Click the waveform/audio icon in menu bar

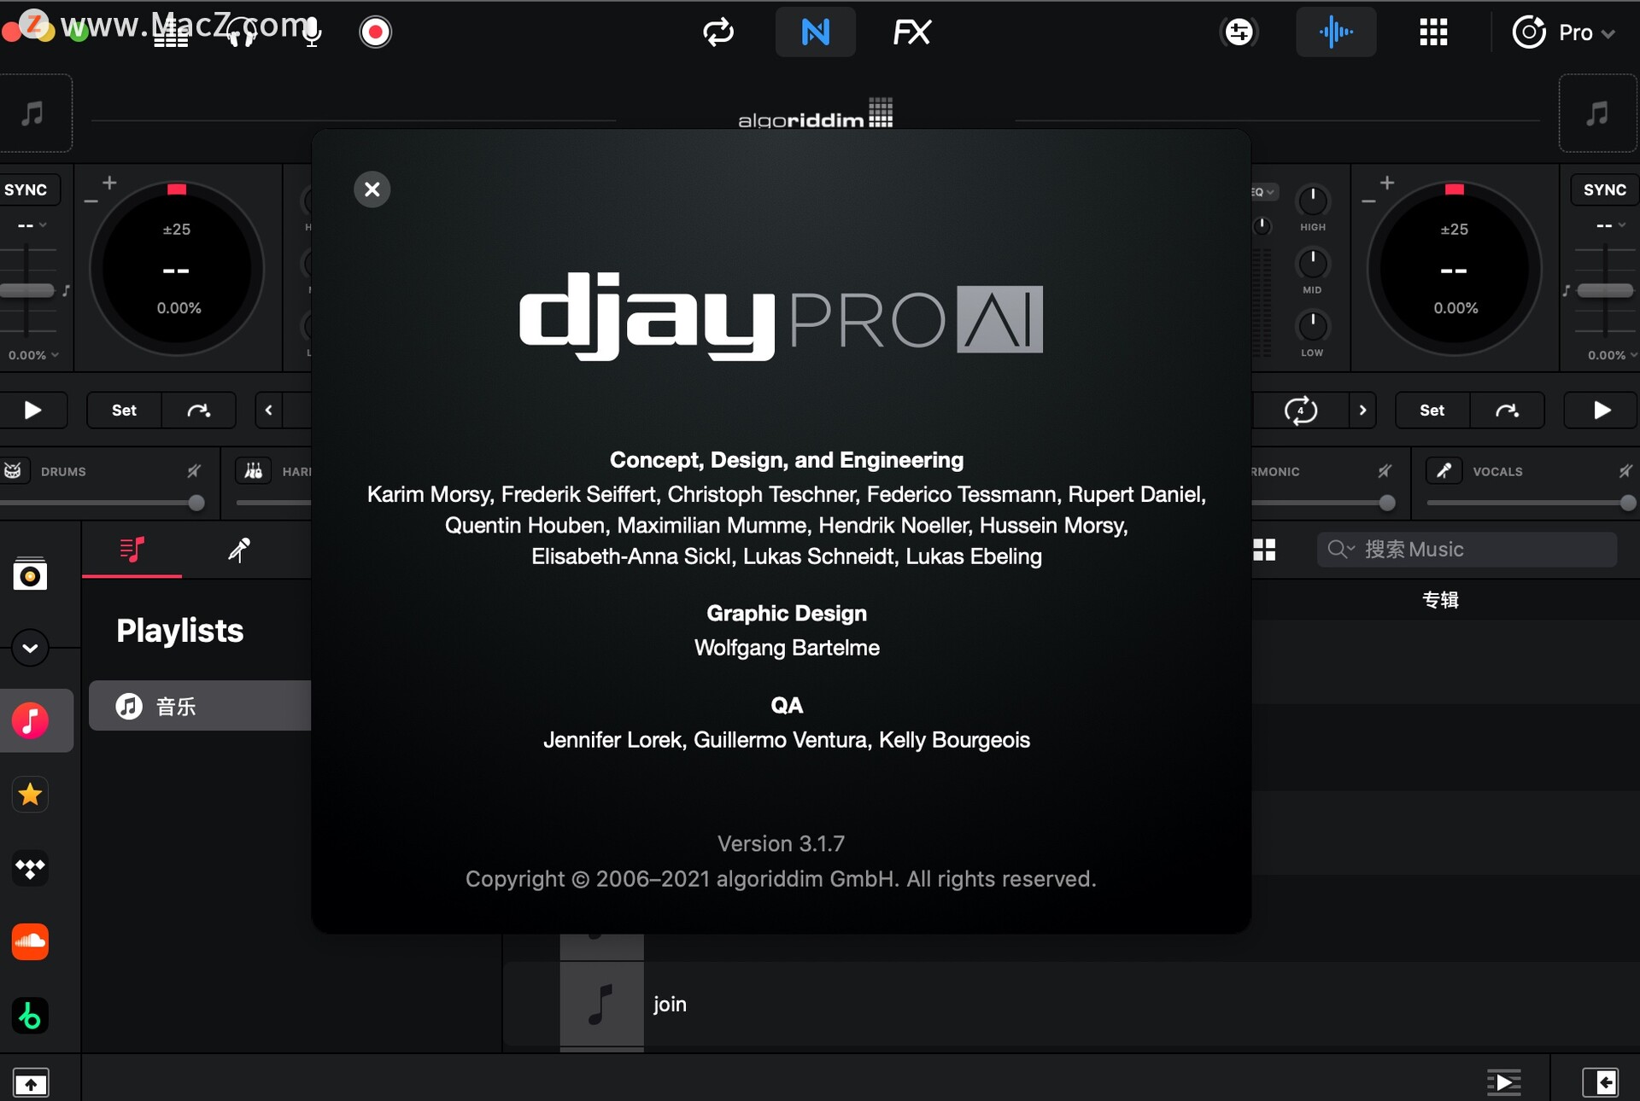coord(1336,32)
